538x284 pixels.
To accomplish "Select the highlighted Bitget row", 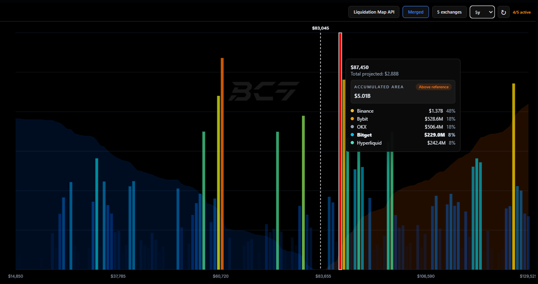I will pos(403,135).
